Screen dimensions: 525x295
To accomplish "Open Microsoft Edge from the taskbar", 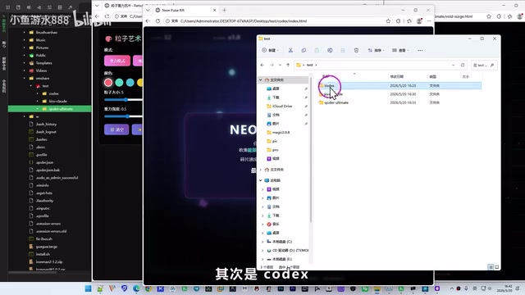I will tap(136, 288).
